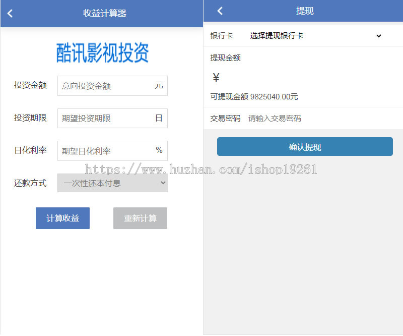Click the 提现 header title

[x=305, y=11]
